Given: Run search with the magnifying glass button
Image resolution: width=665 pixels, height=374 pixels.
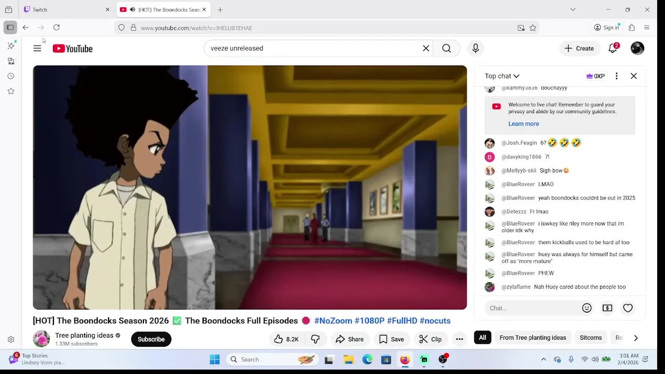Looking at the screenshot, I should pyautogui.click(x=446, y=48).
